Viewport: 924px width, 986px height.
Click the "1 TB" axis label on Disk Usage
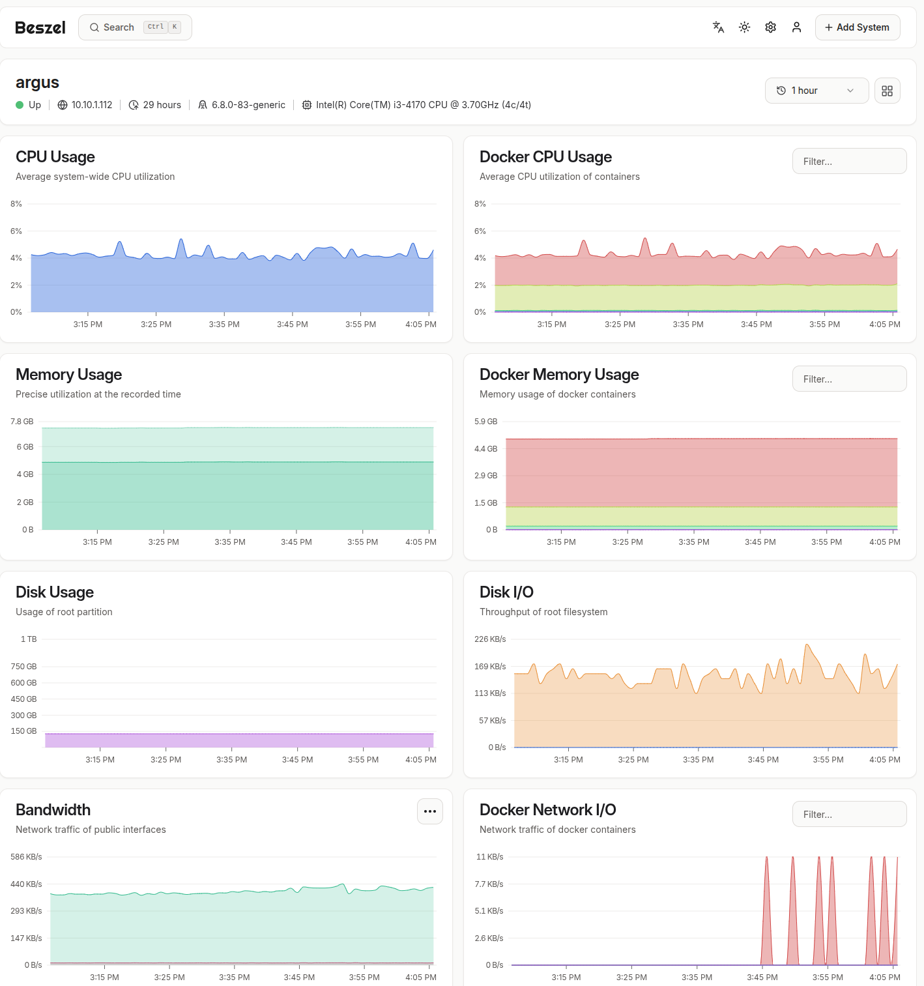(29, 639)
